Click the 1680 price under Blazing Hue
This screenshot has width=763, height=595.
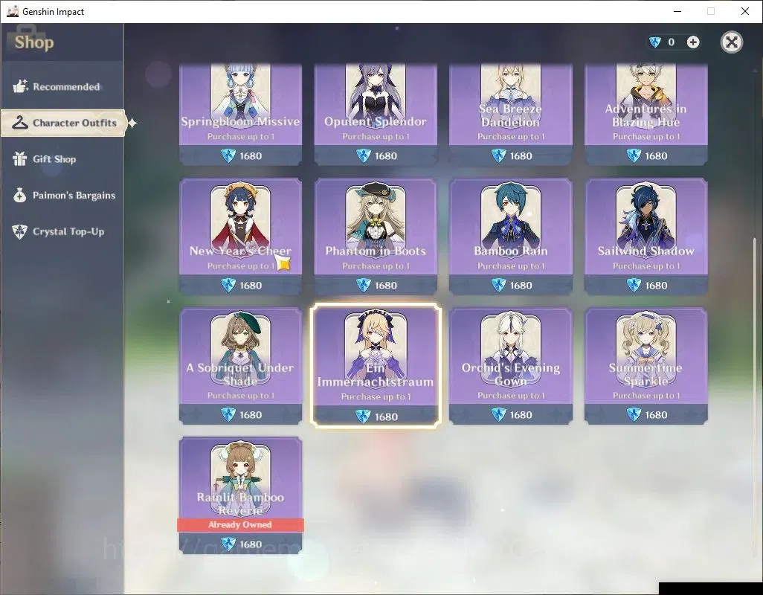[x=657, y=156]
